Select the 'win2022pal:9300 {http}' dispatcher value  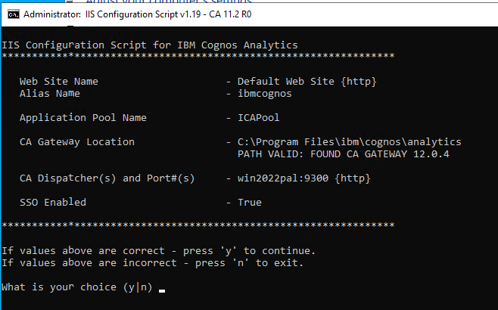click(x=304, y=178)
